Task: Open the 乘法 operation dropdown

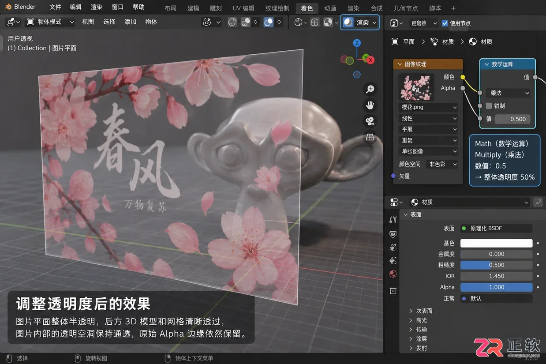Action: coord(508,93)
